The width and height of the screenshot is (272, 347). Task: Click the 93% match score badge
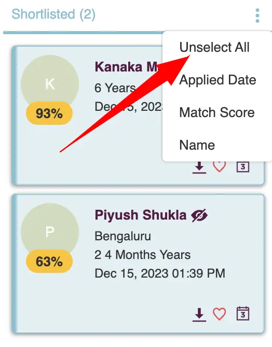point(49,113)
